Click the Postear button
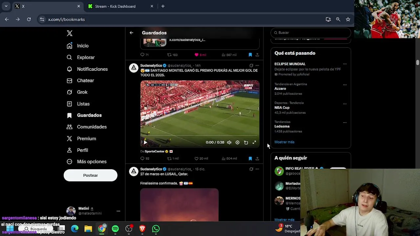Screen dimensions: 420x236 coord(91,175)
